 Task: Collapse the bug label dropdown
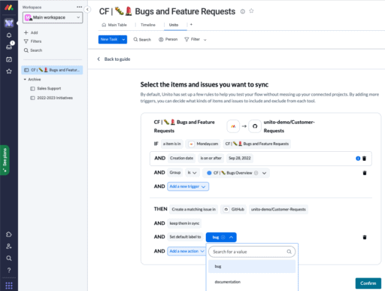pos(232,237)
